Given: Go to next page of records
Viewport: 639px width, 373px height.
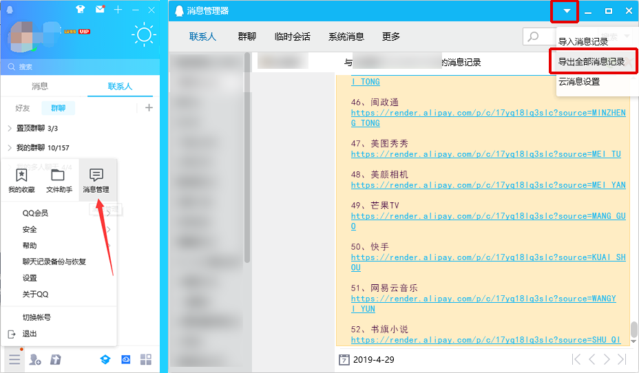Looking at the screenshot, I should click(607, 359).
